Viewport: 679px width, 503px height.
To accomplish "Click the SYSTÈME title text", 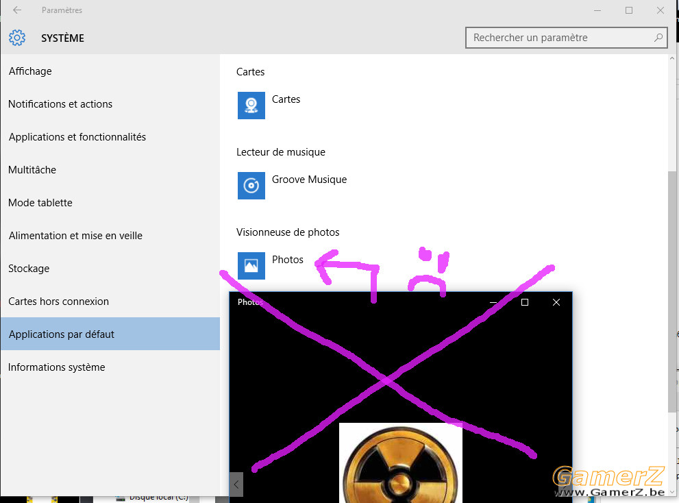I will pos(63,38).
